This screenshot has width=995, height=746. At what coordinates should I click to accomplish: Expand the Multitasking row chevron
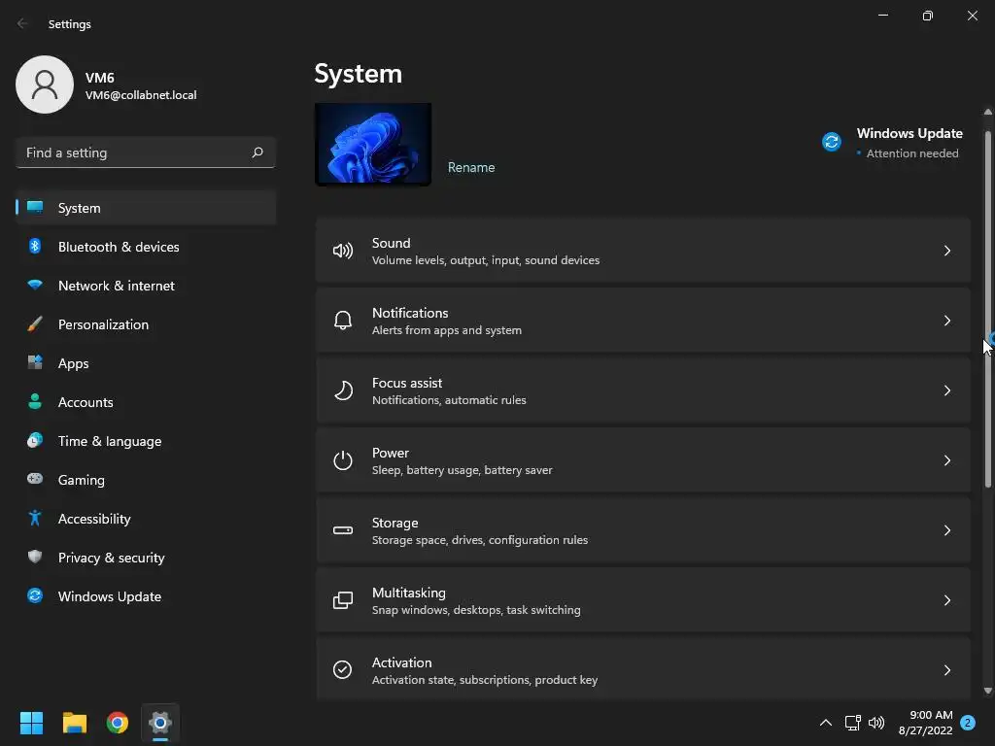tap(946, 600)
